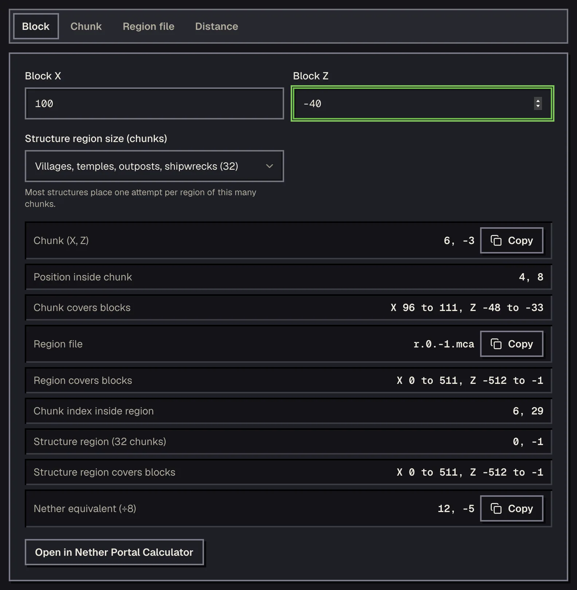Click the "Structure region covers blocks" row label

point(105,472)
